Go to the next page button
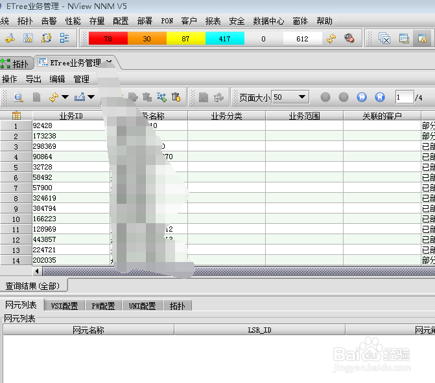 [x=362, y=97]
